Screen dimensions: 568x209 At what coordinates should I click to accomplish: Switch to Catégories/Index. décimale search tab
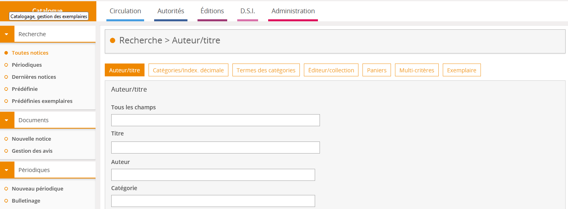[x=188, y=70]
